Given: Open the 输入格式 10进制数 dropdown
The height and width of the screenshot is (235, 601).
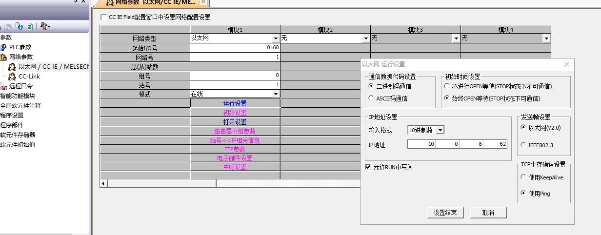Looking at the screenshot, I should (x=440, y=130).
